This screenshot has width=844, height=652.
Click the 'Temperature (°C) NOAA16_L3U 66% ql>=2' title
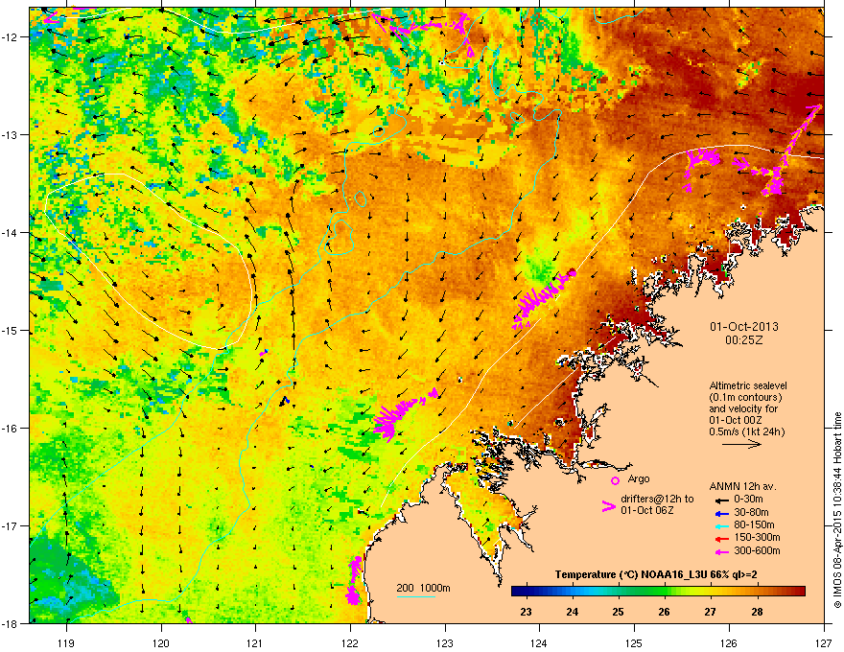click(656, 574)
